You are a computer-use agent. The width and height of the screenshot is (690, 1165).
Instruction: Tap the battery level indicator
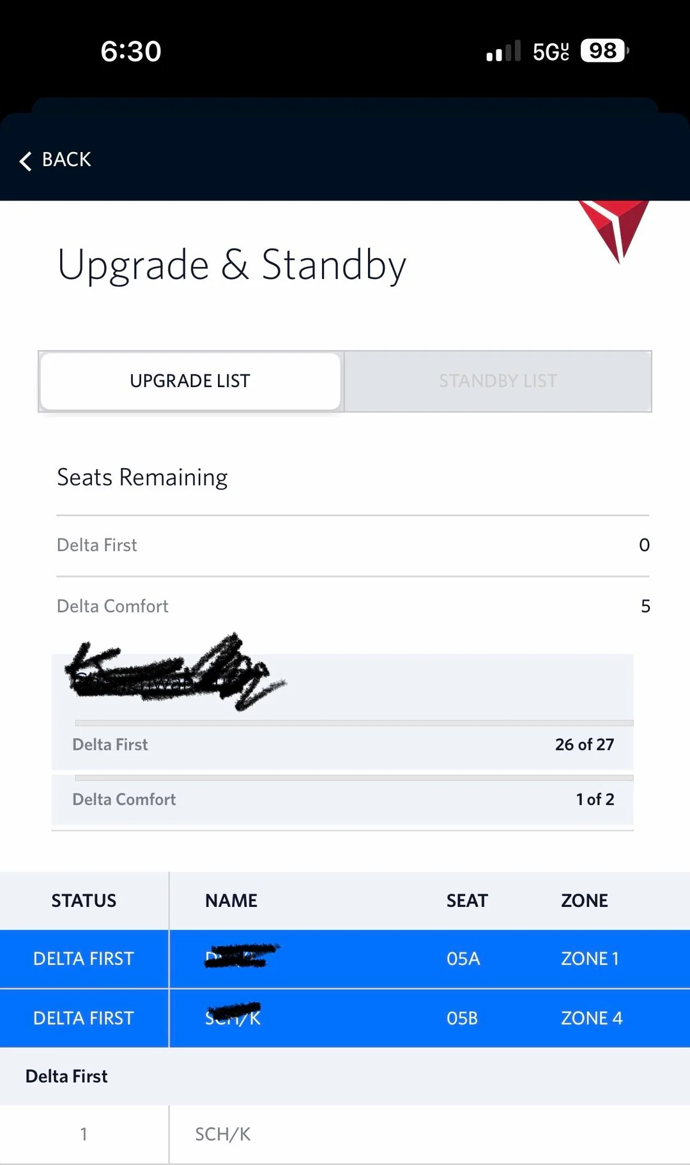pyautogui.click(x=604, y=51)
